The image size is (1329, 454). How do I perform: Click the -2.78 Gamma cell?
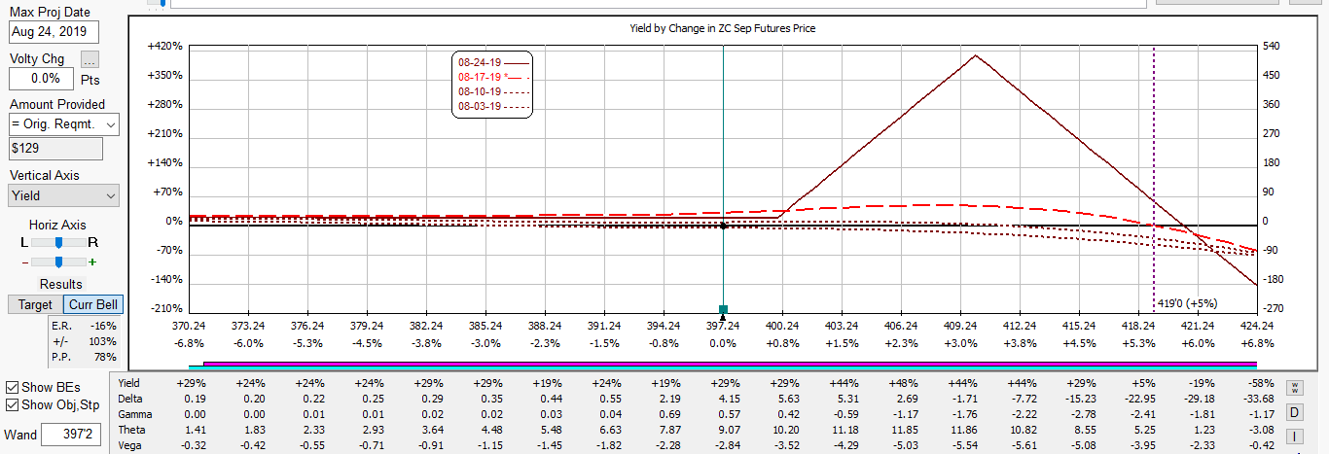coord(1079,414)
